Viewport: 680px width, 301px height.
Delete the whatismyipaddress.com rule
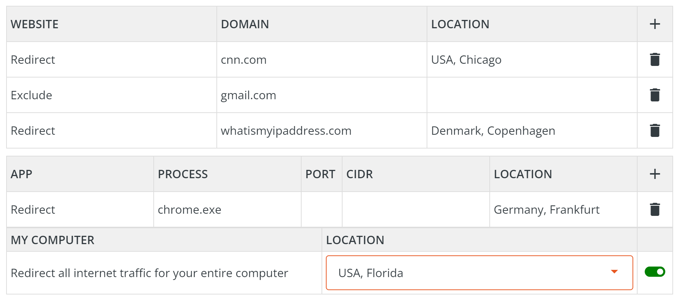[x=655, y=130]
